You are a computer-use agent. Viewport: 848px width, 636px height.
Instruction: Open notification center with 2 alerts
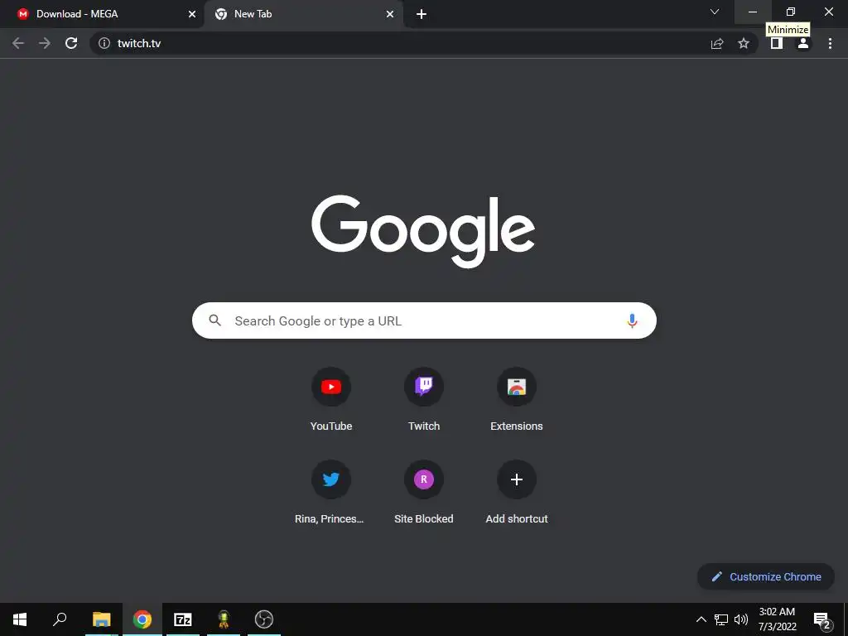coord(822,620)
